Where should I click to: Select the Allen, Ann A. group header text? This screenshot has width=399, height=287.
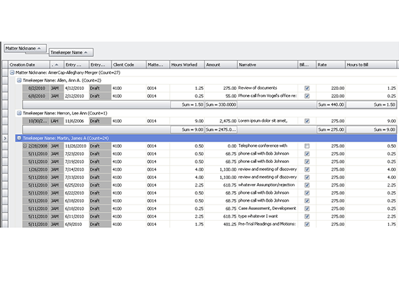tap(62, 80)
